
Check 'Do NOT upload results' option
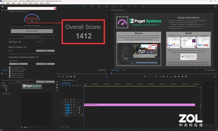10,67
